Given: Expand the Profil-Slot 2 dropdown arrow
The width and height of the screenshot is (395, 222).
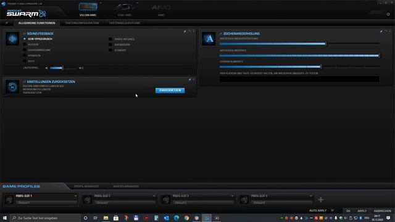Looking at the screenshot, I should coord(154,196).
